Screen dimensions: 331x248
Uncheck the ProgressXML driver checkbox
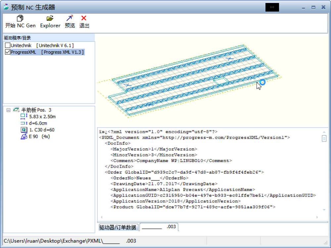(x=8, y=52)
